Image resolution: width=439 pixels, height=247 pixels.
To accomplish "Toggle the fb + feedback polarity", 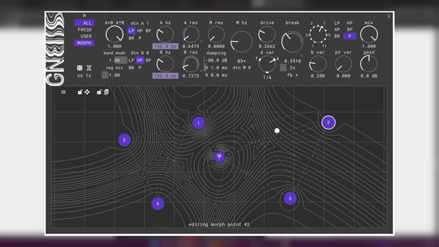I will [x=293, y=75].
